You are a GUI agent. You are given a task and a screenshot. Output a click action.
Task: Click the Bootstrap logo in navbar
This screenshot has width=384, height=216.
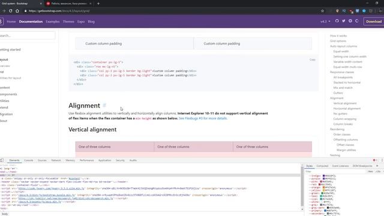tap(1, 22)
